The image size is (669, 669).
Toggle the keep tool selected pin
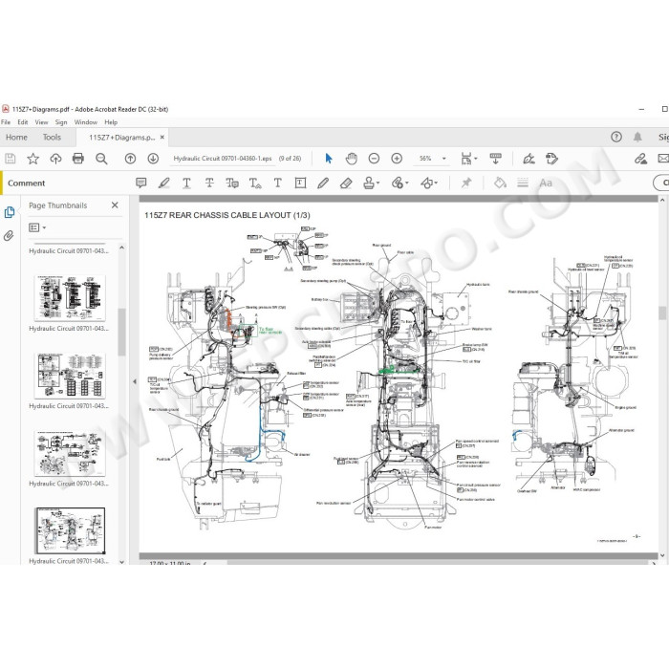tap(466, 183)
